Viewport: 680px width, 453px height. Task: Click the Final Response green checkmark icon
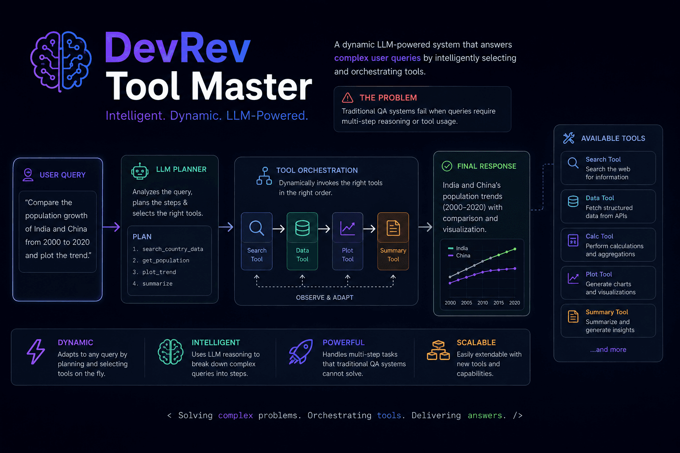(x=447, y=166)
